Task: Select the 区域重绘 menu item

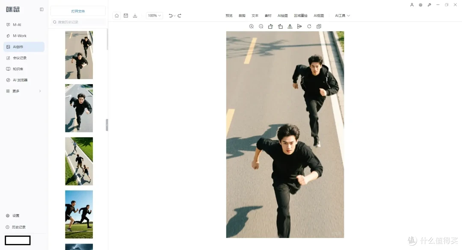Action: (301, 16)
